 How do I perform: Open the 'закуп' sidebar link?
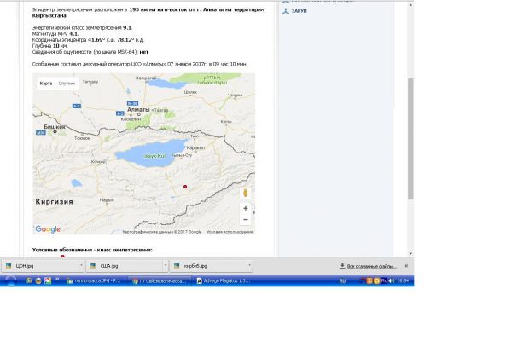[299, 11]
